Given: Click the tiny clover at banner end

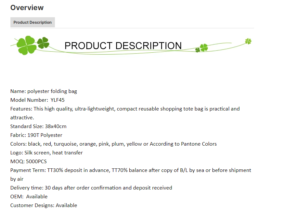Looking at the screenshot, I should tap(248, 41).
